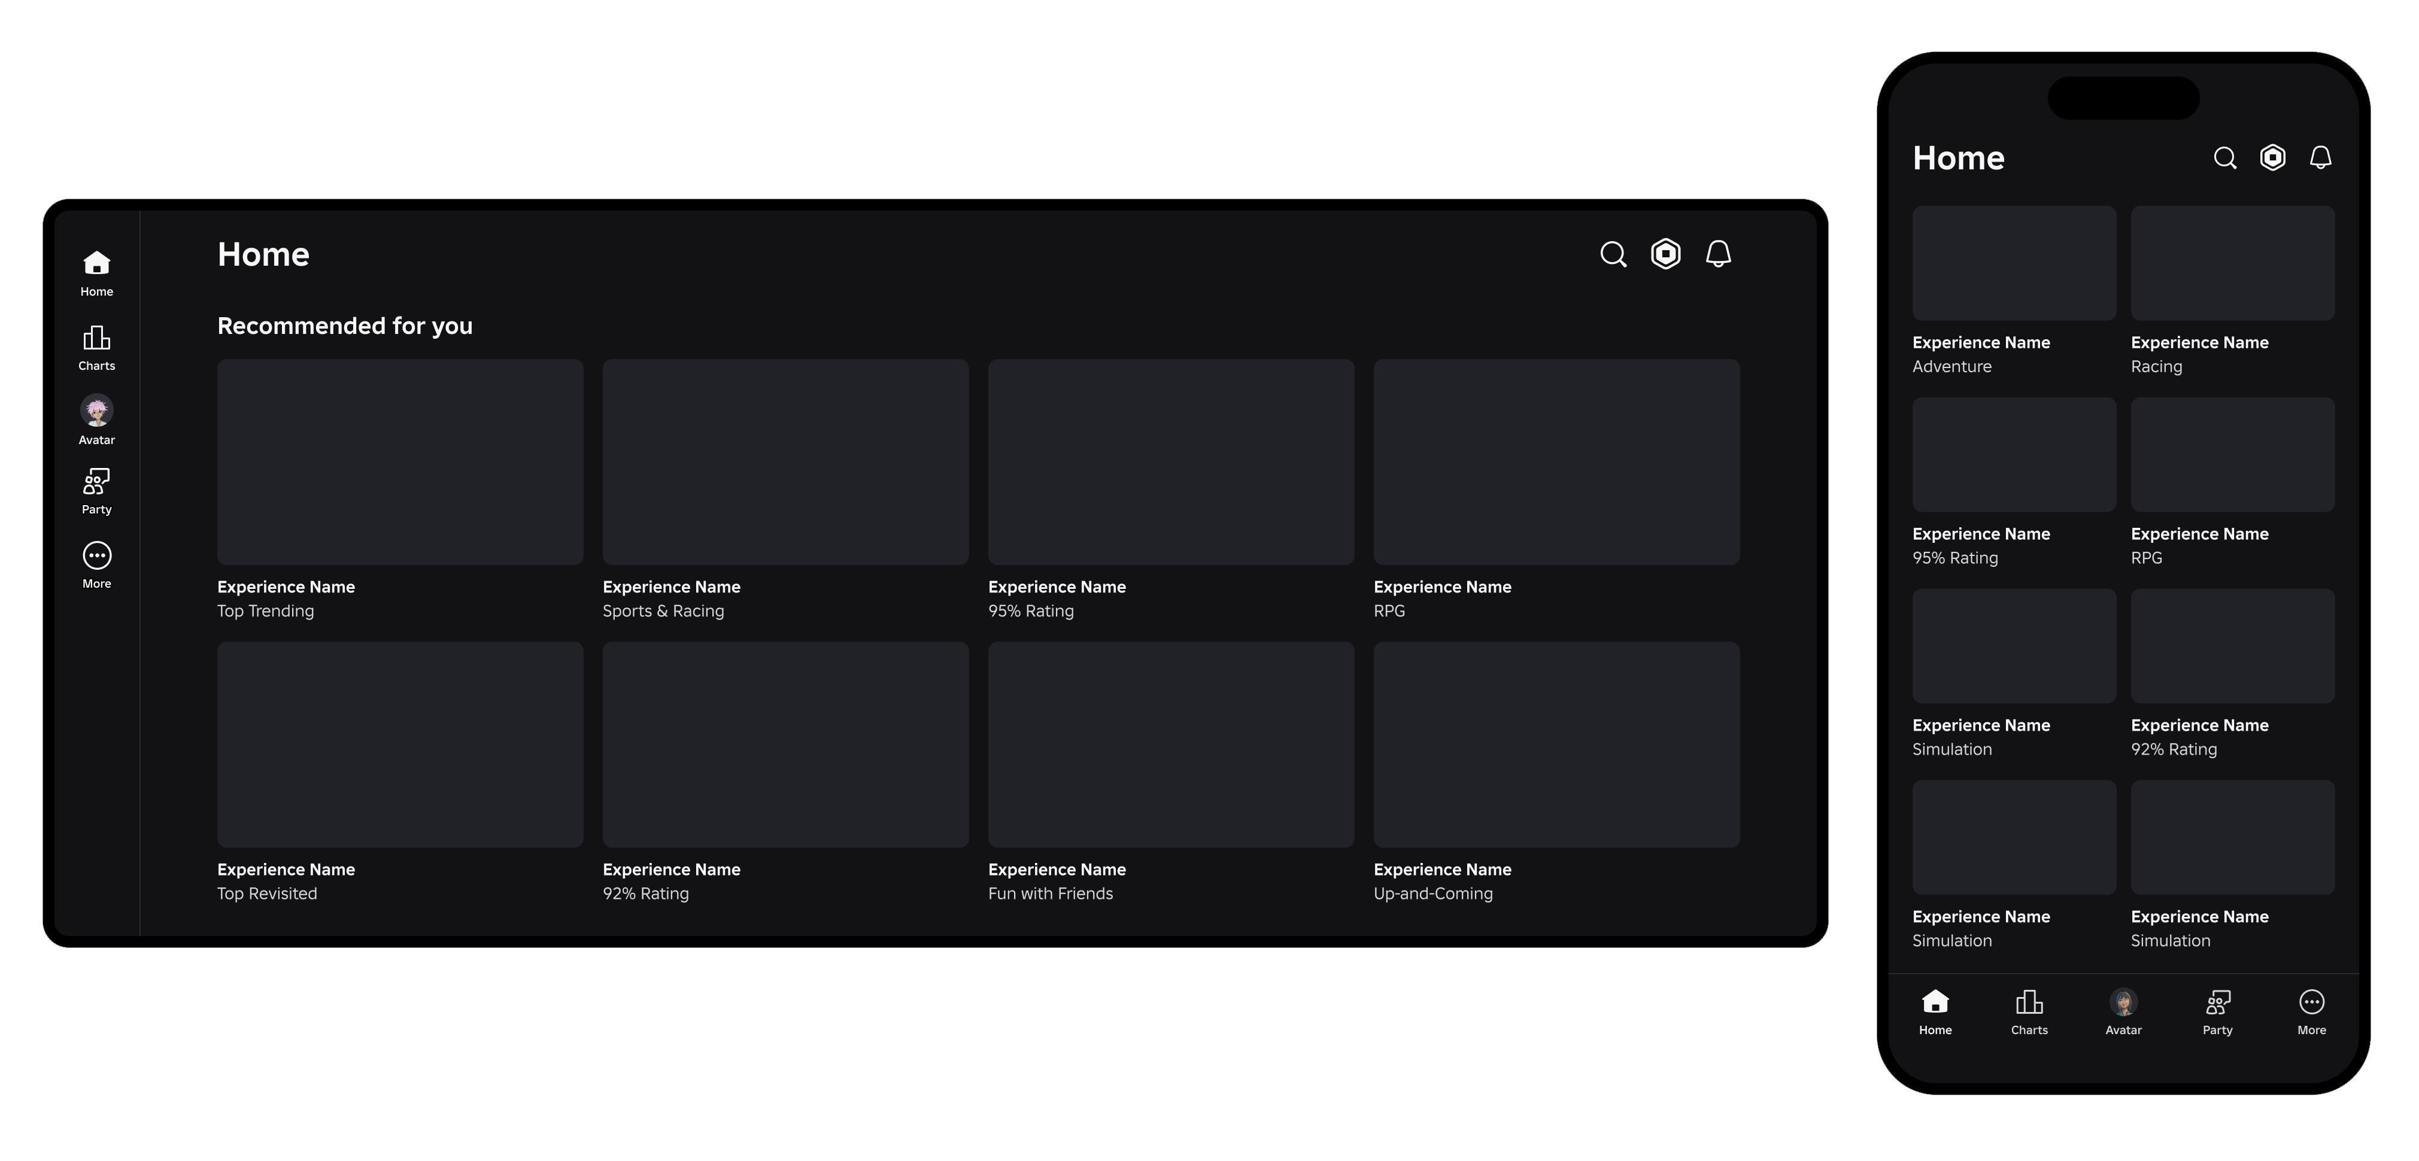Tap Home tab in phone bottom bar
Screen dimensions: 2419x1161
[x=1935, y=1013]
